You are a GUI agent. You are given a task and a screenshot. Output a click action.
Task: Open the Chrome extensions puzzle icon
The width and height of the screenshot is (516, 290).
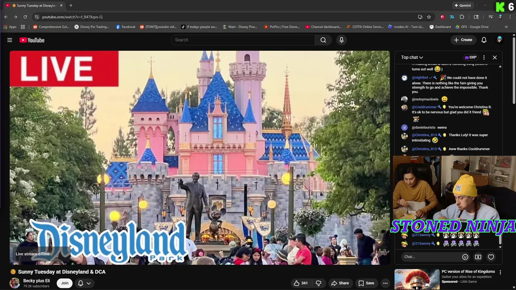coord(462,17)
